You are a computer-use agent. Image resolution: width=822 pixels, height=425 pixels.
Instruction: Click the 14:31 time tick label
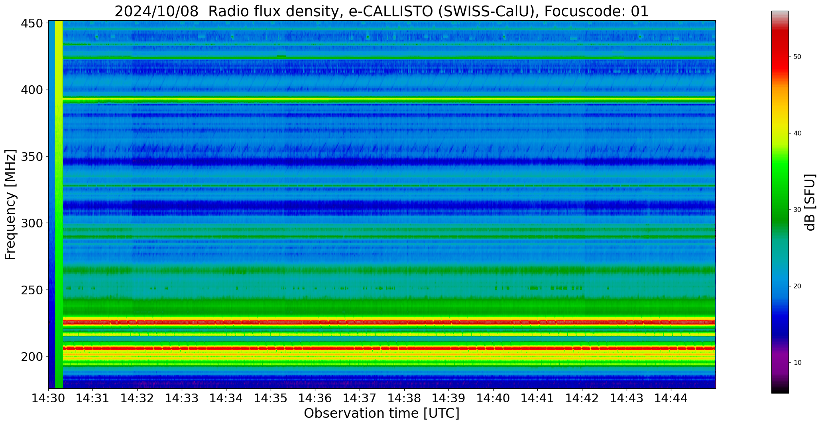93,398
